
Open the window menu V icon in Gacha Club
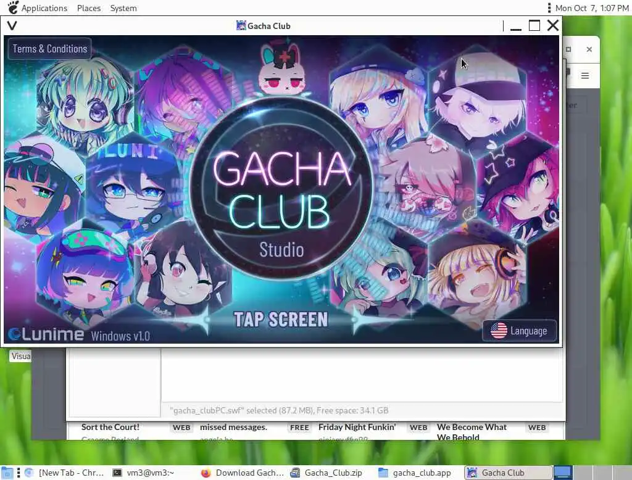12,26
